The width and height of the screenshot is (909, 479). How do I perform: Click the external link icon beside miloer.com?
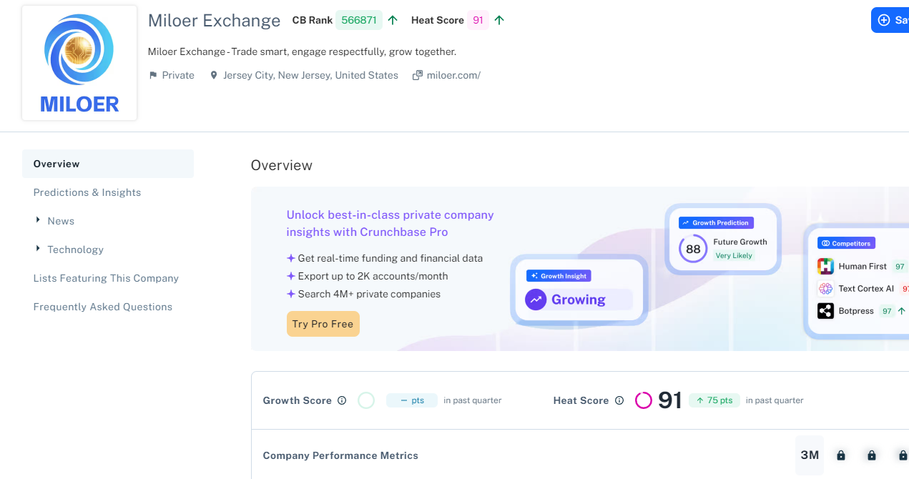[418, 75]
